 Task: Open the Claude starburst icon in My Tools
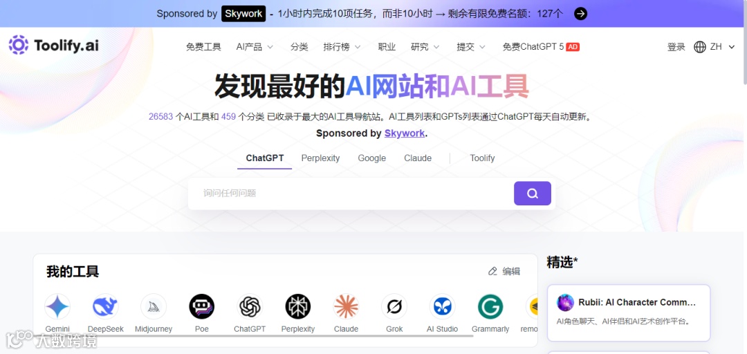click(346, 306)
